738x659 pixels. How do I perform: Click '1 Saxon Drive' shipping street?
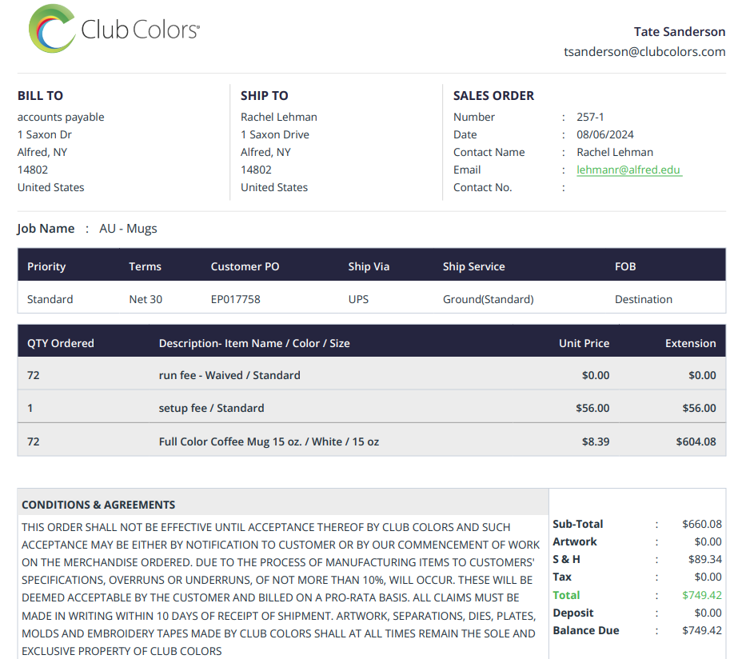pos(275,134)
